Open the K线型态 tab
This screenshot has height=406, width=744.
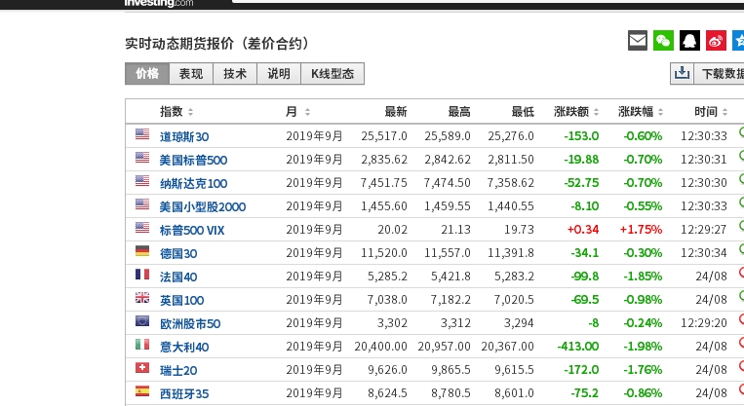(333, 74)
